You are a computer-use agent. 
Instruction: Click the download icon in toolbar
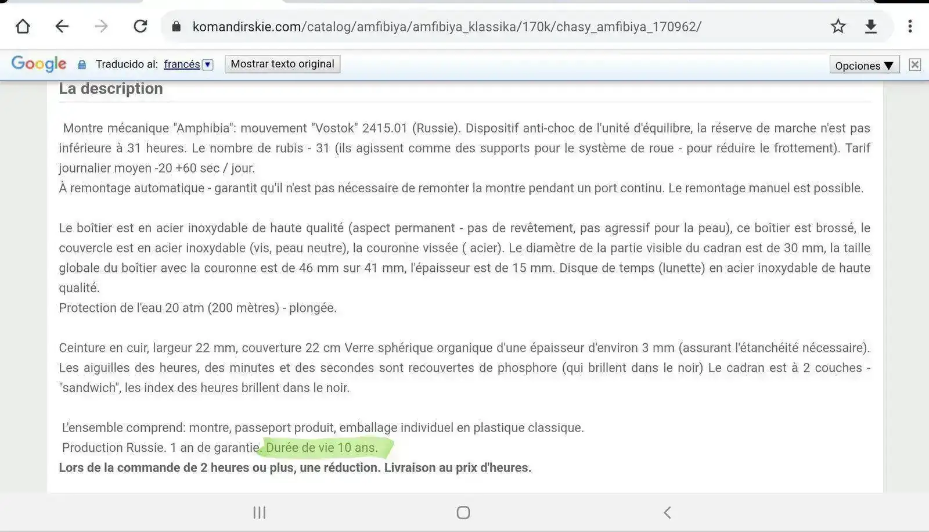871,26
